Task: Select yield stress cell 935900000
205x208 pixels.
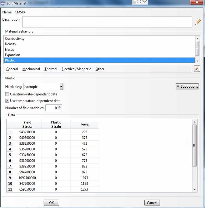Action: pos(27,149)
